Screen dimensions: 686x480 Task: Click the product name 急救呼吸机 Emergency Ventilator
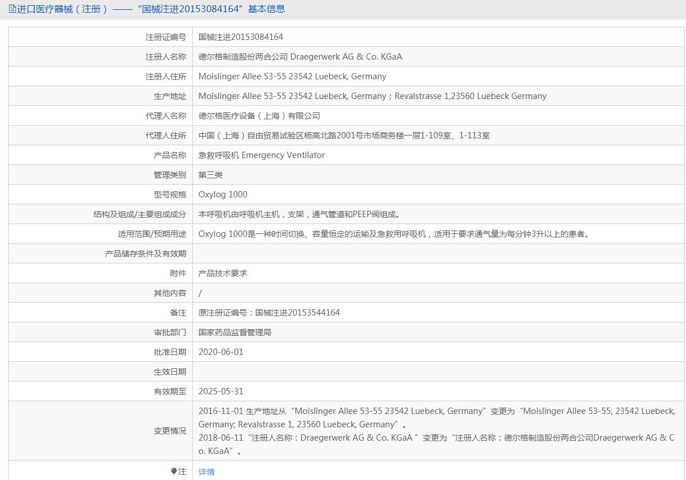[x=262, y=155]
